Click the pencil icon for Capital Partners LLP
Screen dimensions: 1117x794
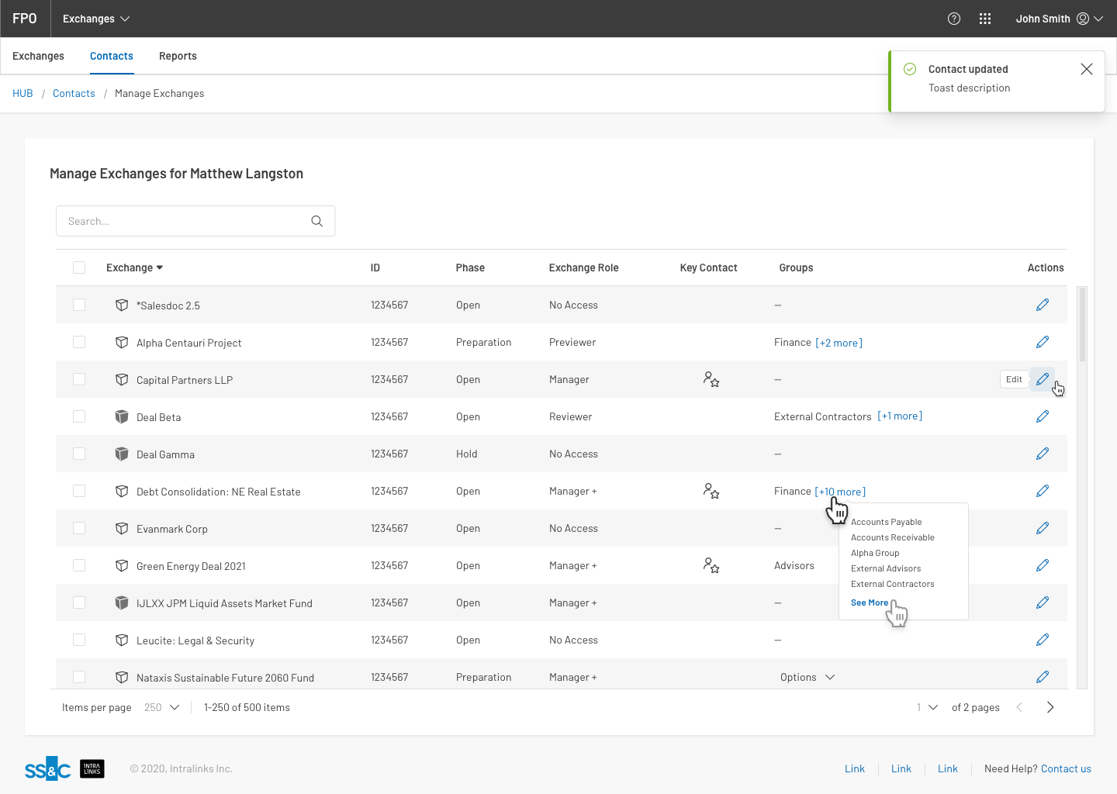(x=1043, y=379)
